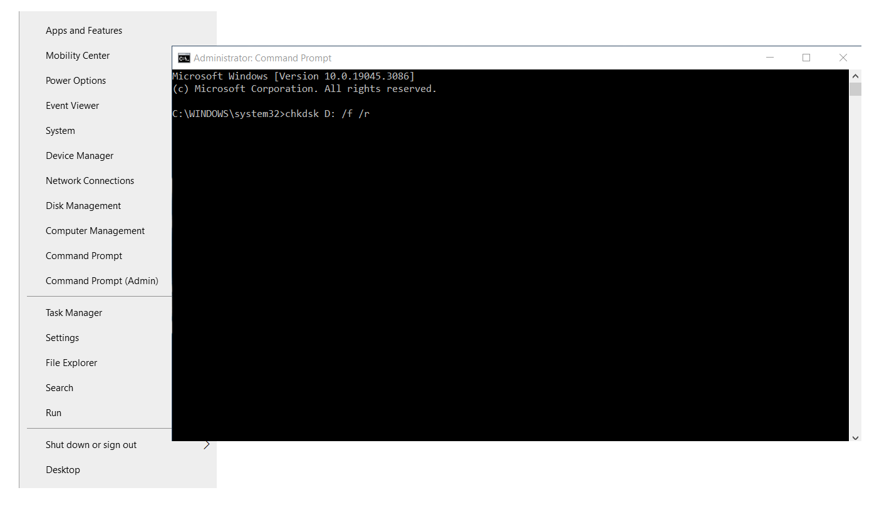
Task: Click the Microsoft Corporation copyright line
Action: [x=304, y=89]
